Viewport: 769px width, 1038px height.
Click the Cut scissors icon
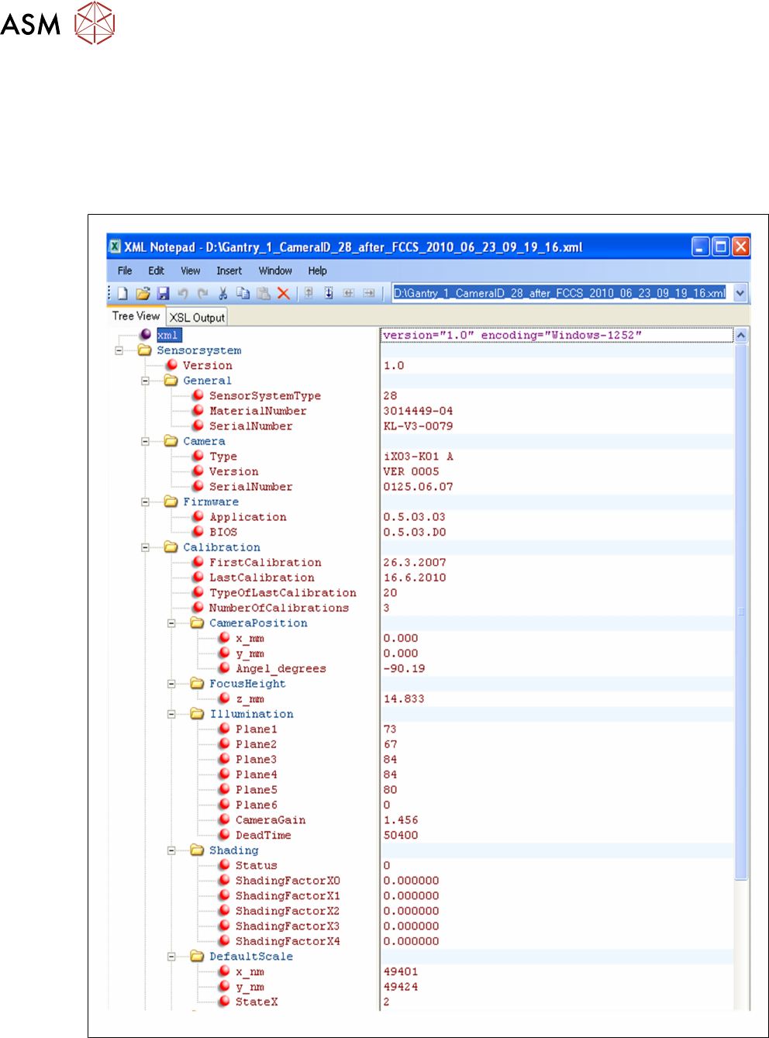[x=223, y=293]
